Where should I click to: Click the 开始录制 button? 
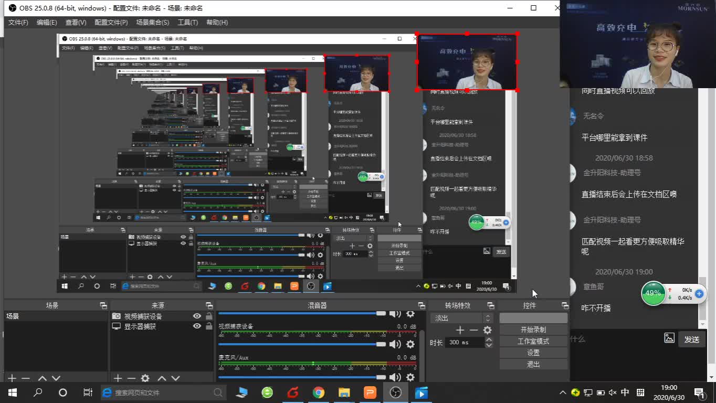[x=533, y=330]
